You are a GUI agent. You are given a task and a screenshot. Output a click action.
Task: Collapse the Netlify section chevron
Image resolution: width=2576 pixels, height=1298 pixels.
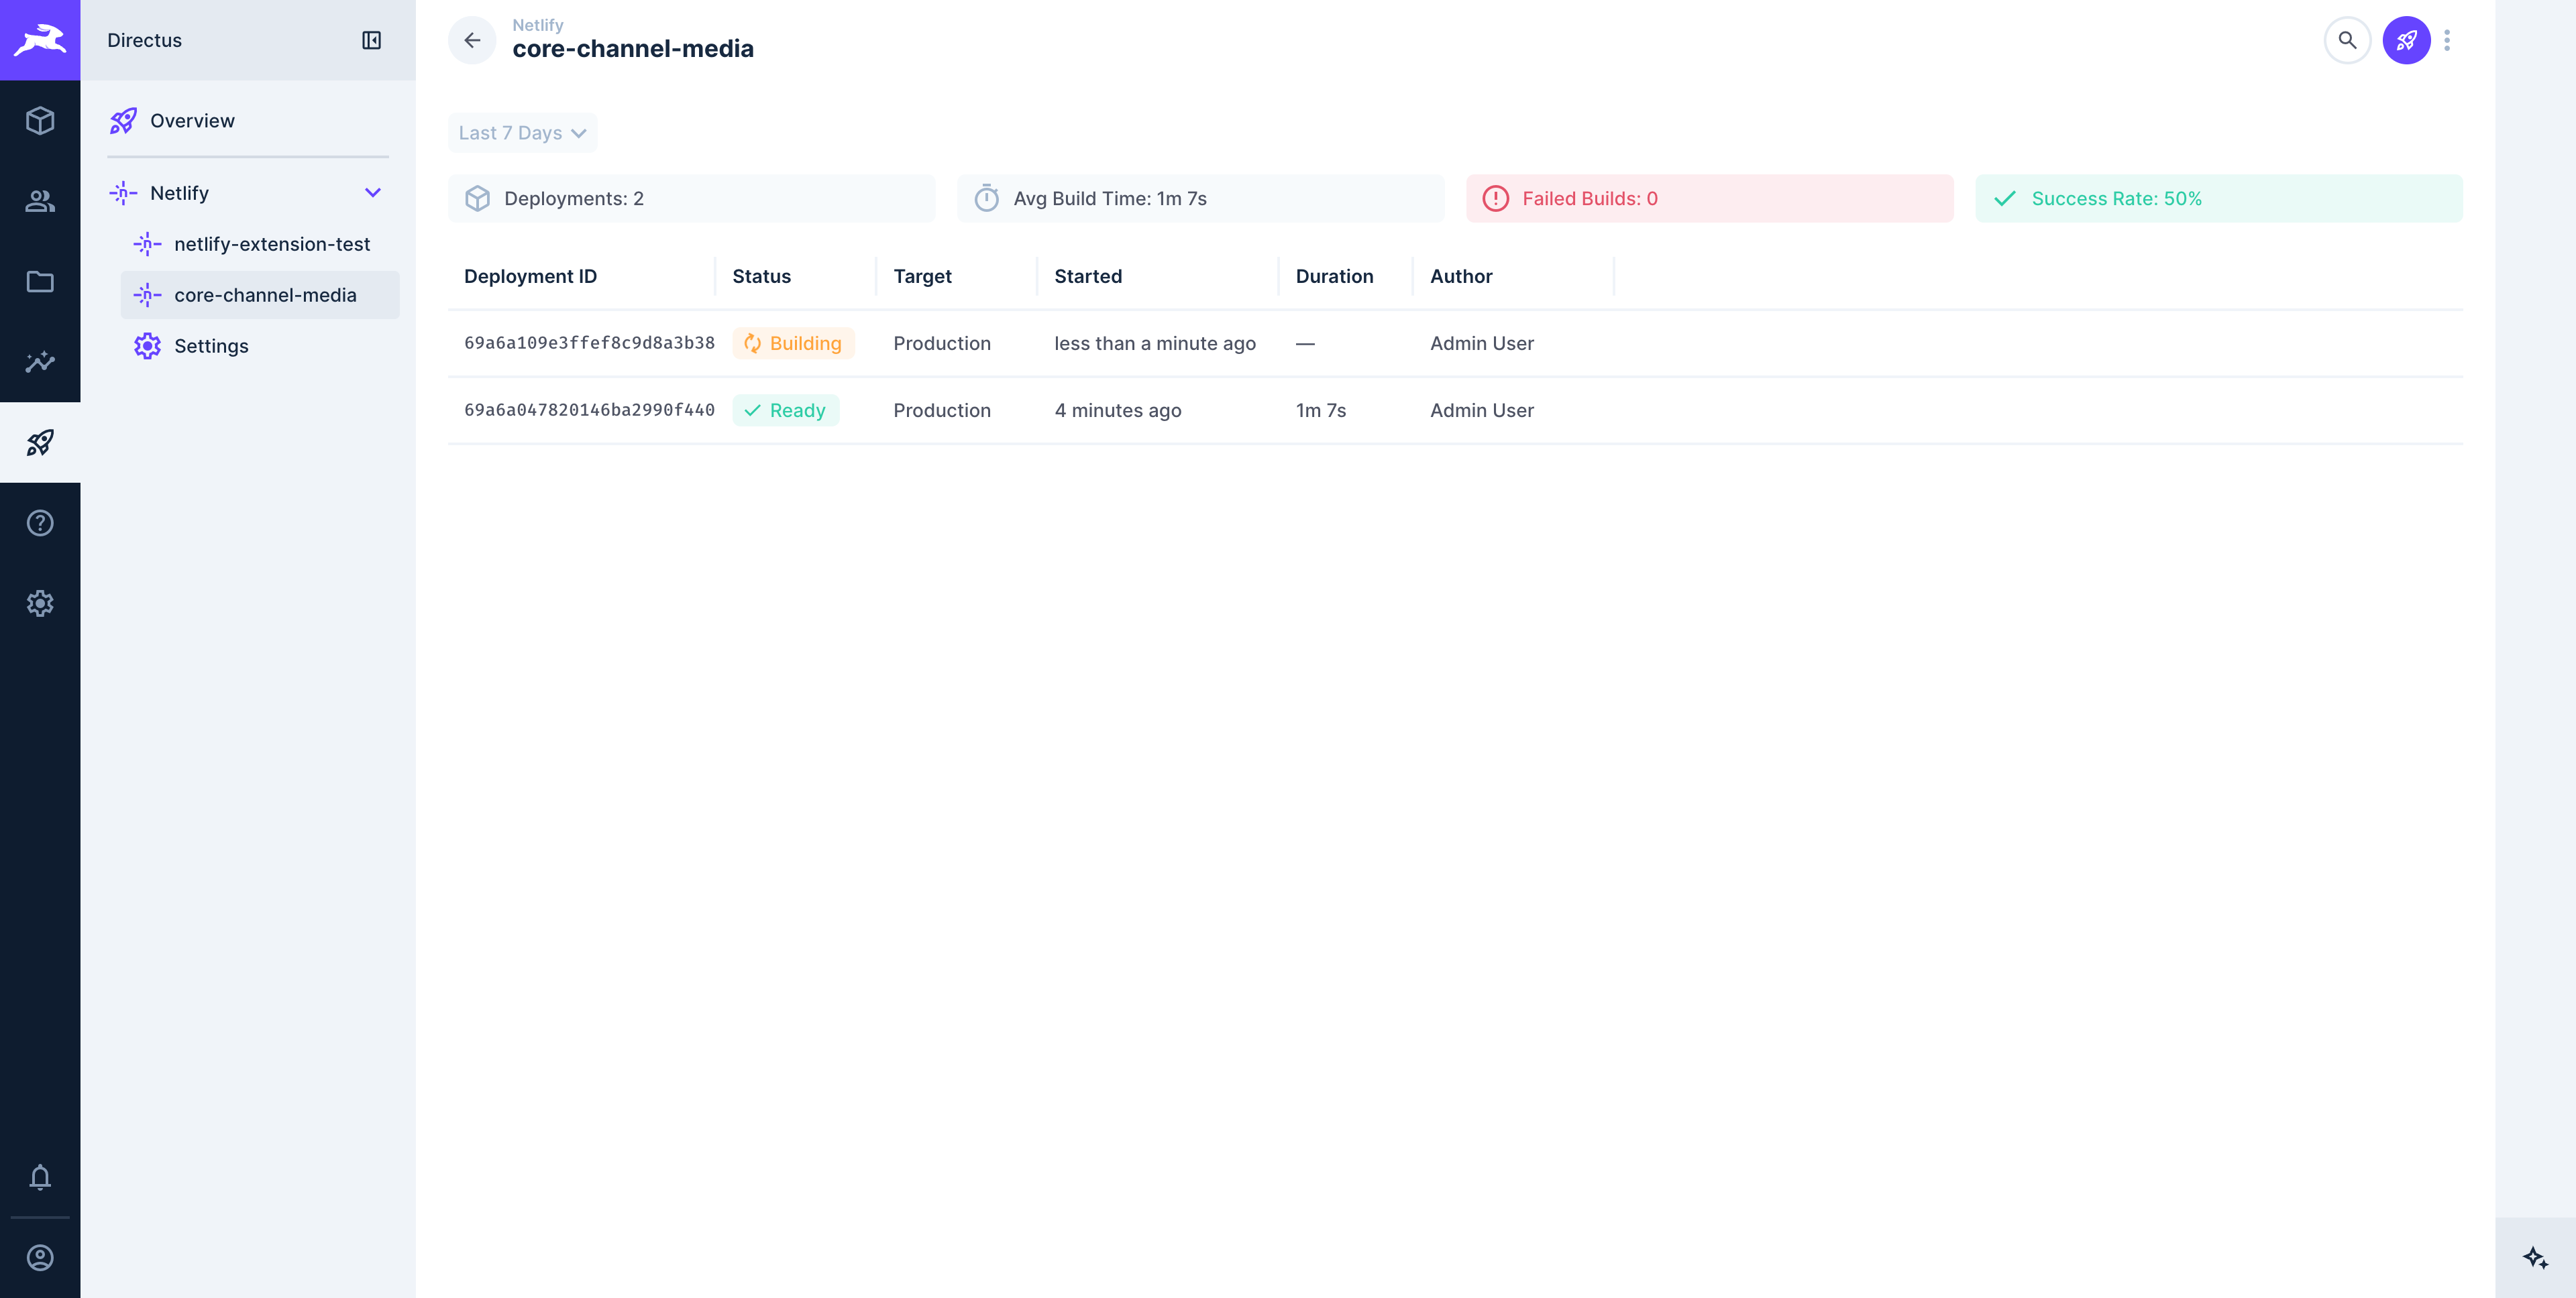tap(373, 193)
